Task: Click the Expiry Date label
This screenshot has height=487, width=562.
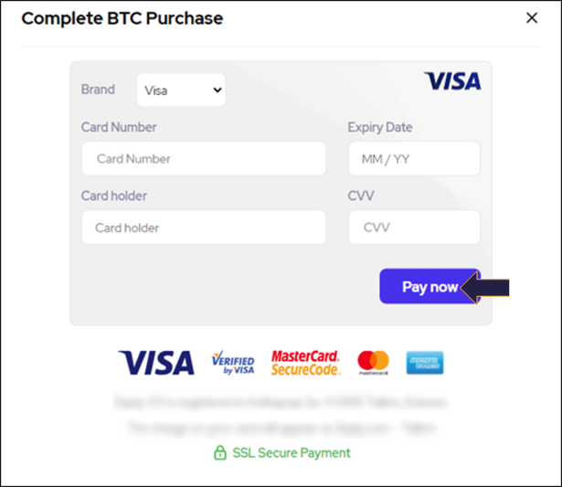Action: [379, 127]
